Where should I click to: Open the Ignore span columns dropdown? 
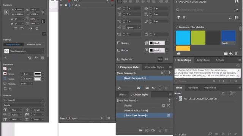[x=139, y=27]
